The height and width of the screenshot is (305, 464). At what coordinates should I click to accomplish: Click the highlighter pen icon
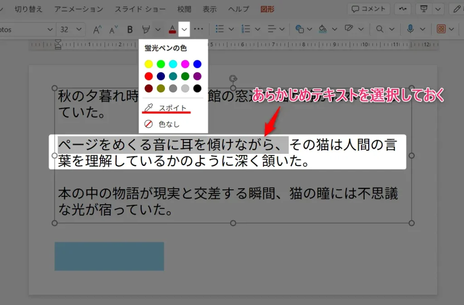click(x=146, y=29)
